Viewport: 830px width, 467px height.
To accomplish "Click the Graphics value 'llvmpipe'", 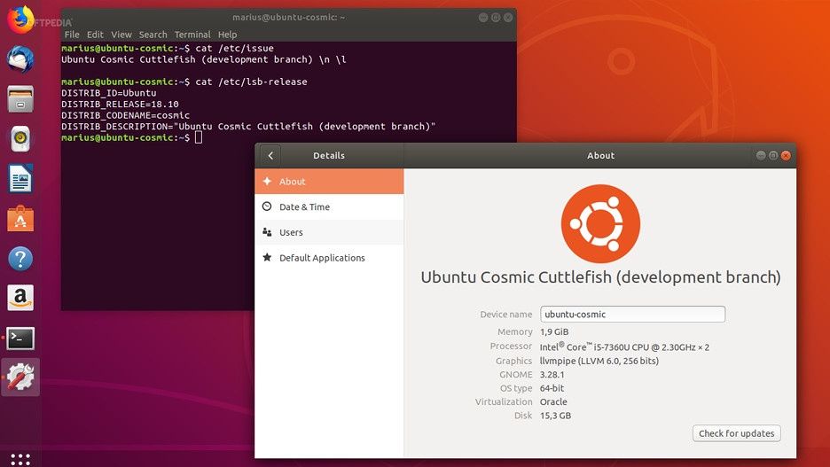I will [599, 361].
